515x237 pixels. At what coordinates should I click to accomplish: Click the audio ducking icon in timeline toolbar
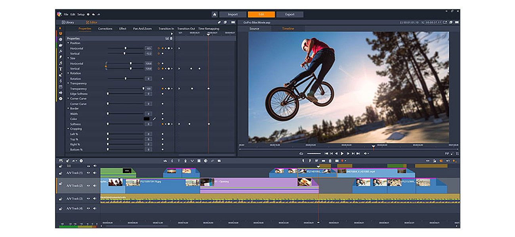tap(192, 161)
